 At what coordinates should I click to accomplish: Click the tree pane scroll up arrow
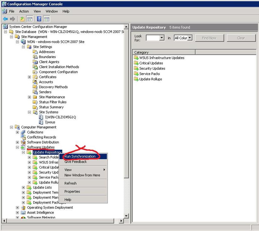pyautogui.click(x=126, y=27)
